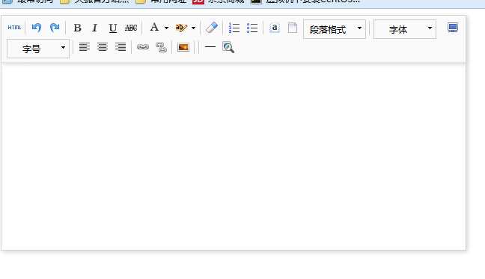The image size is (485, 279).
Task: Toggle italic formatting
Action: 94,28
